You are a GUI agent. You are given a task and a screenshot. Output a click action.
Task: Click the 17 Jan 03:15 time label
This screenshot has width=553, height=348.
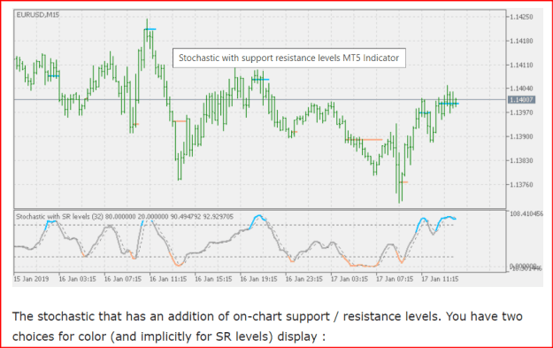[x=349, y=279]
